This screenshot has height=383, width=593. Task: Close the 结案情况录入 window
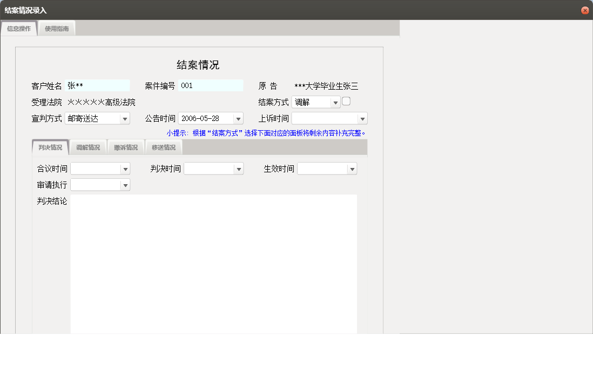pos(585,10)
